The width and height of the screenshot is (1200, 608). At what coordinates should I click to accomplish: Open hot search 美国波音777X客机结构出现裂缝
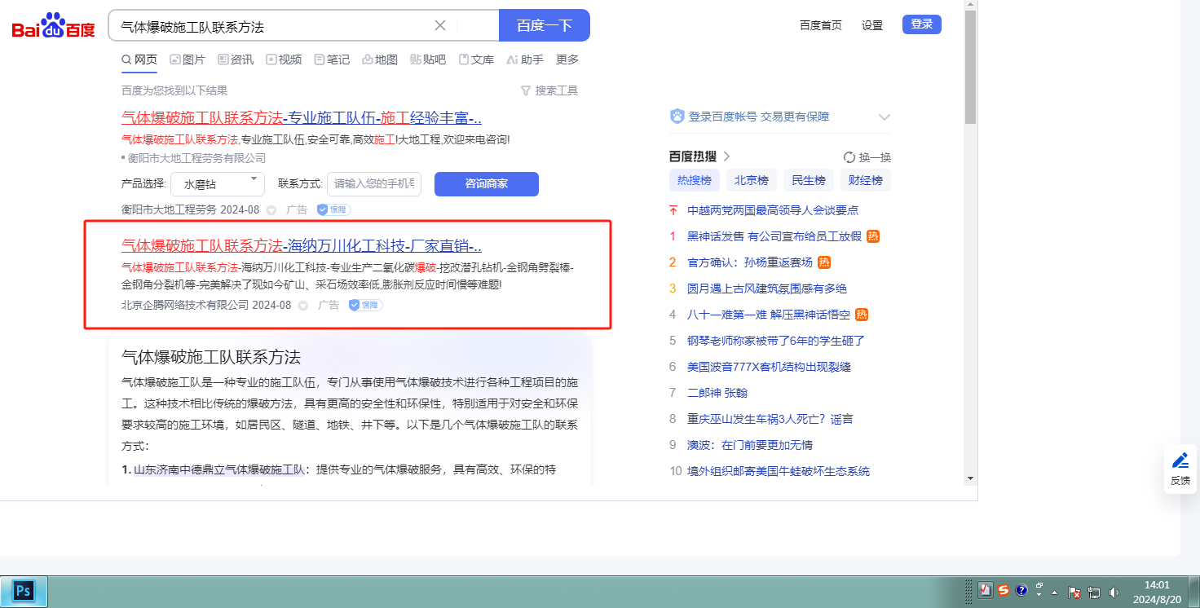pos(769,367)
